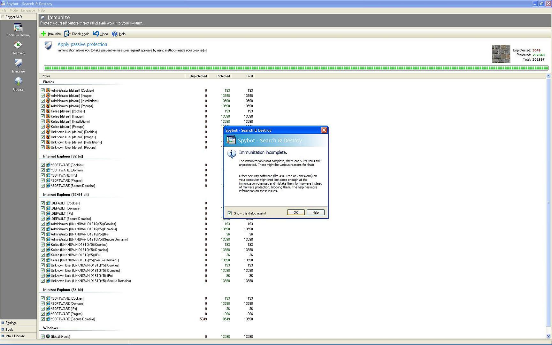This screenshot has height=345, width=552.
Task: Open the Mode menu
Action: point(14,10)
